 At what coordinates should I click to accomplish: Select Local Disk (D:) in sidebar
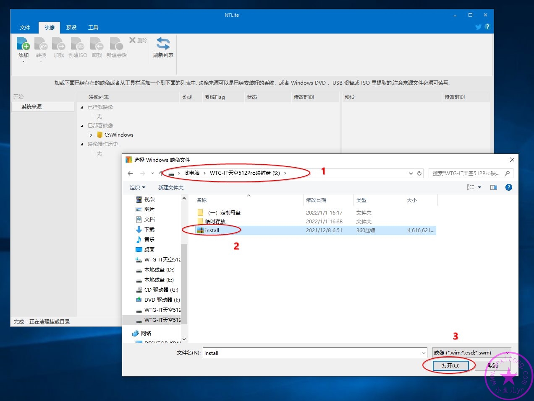tap(159, 270)
